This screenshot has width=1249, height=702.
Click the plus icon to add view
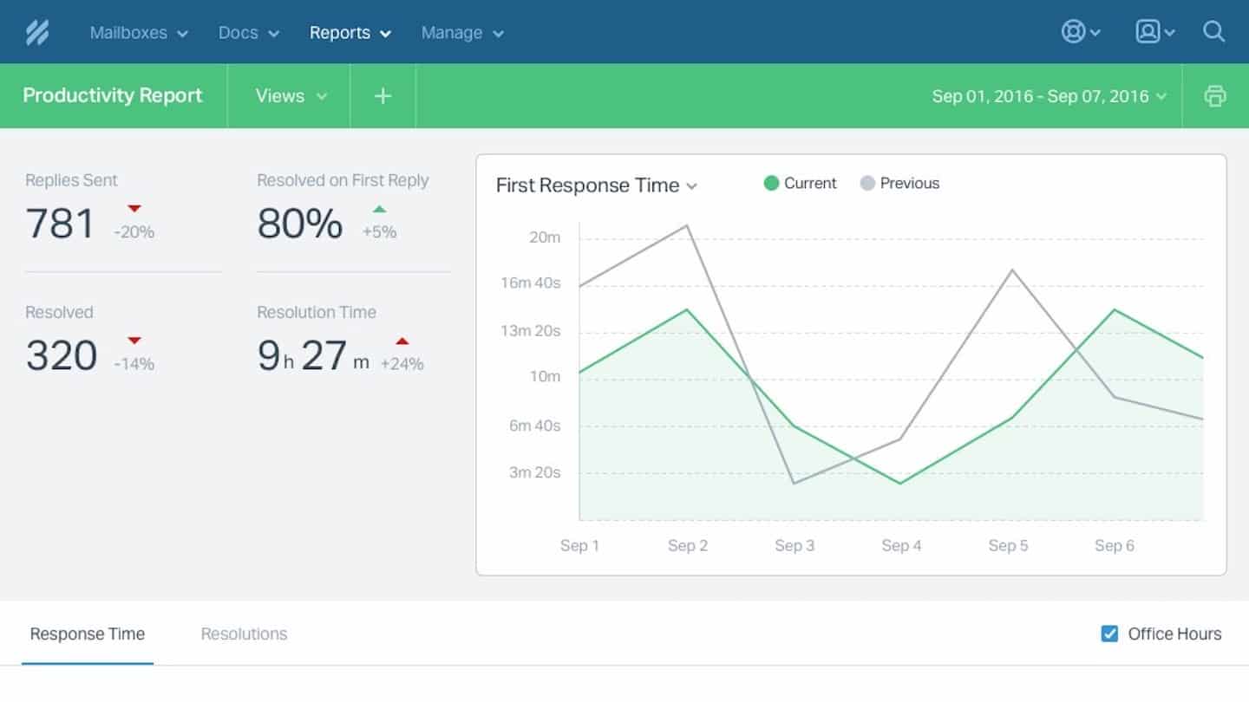point(383,96)
